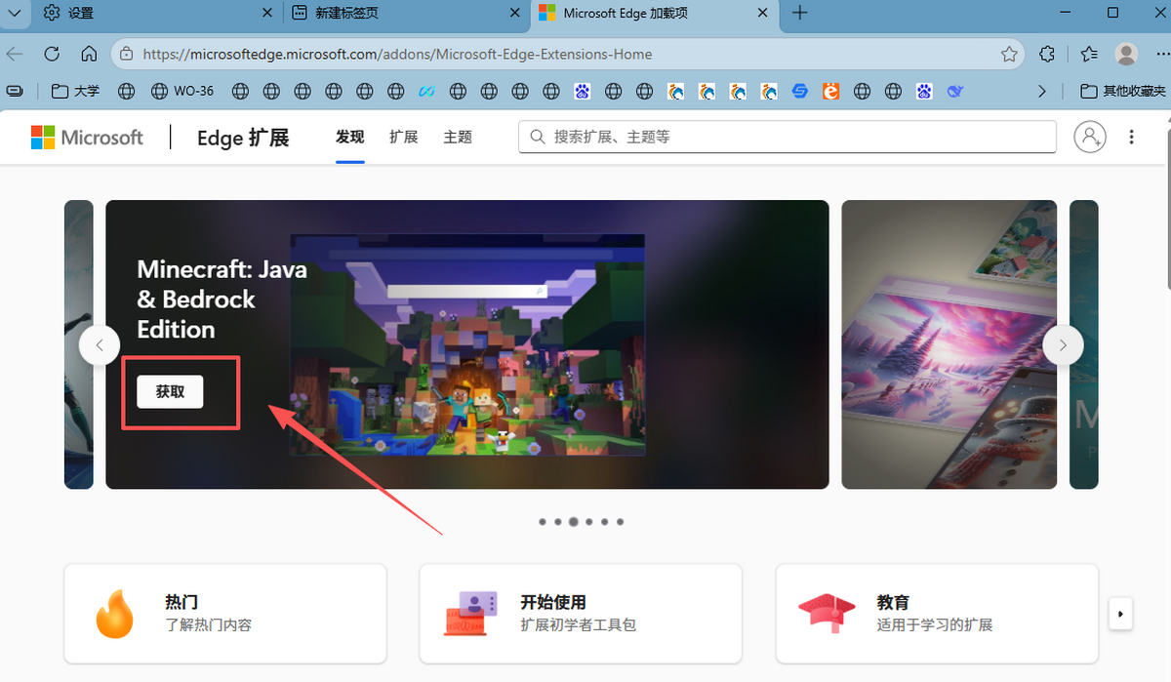
Task: Open the browser profile avatar
Action: click(1127, 55)
